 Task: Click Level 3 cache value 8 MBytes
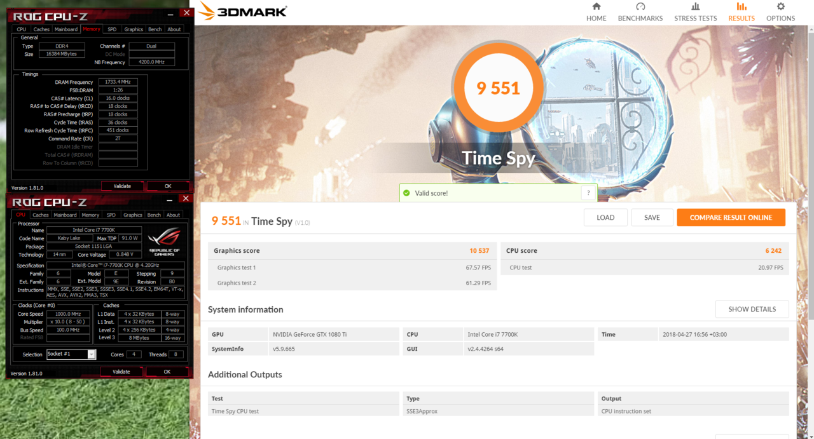[x=141, y=337]
